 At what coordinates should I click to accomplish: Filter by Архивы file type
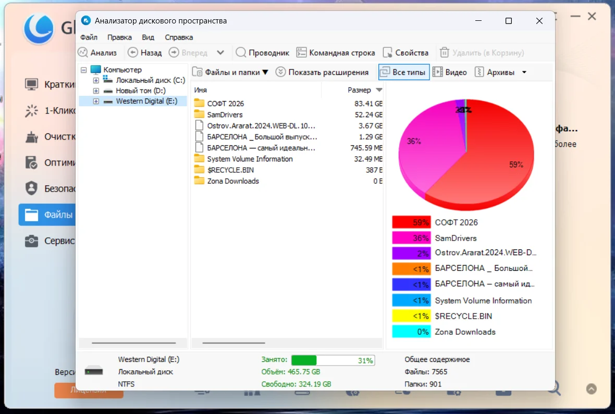click(x=495, y=72)
